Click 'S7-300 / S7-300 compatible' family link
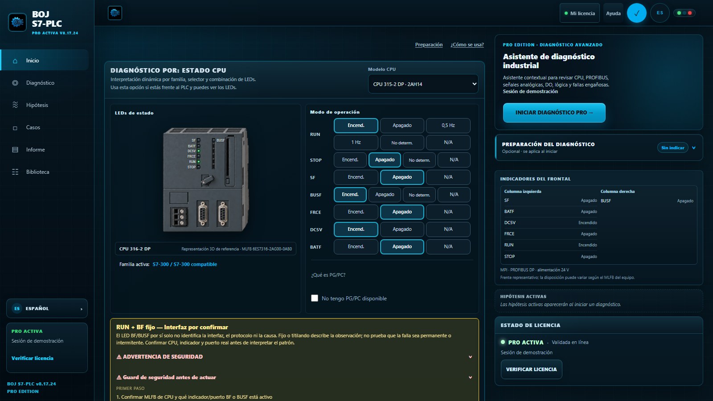Image resolution: width=713 pixels, height=401 pixels. tap(185, 264)
